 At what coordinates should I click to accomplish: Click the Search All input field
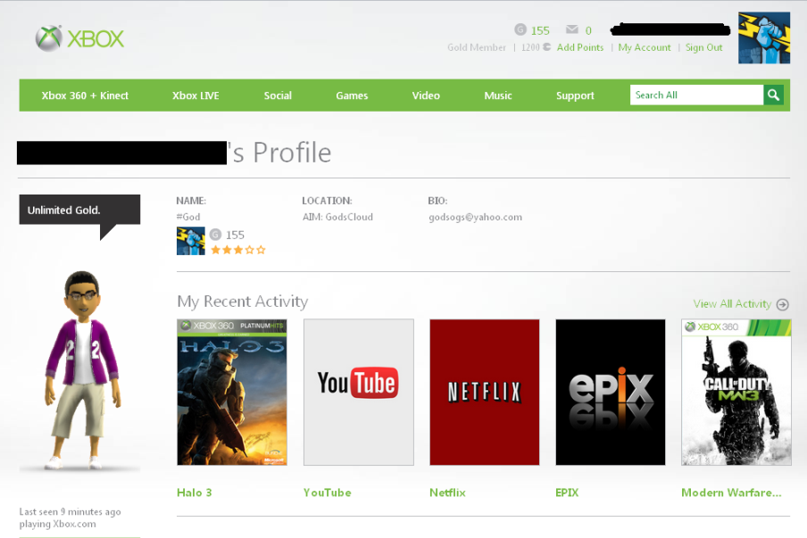696,95
